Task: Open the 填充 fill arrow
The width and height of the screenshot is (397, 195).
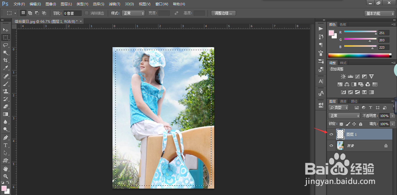Action: tap(393, 124)
